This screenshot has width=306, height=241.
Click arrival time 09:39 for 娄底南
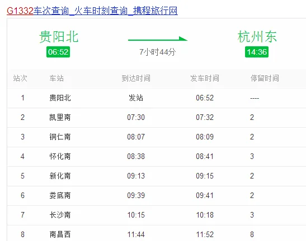[136, 195]
